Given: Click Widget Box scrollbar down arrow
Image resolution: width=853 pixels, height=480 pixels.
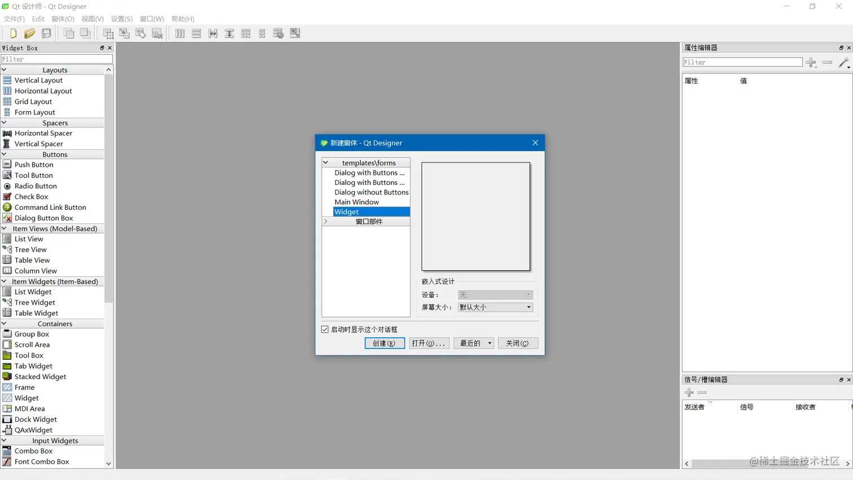Looking at the screenshot, I should point(109,464).
